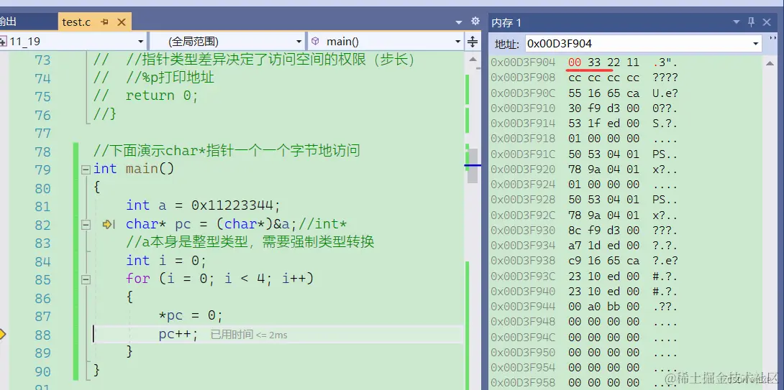Click the editor scrollbar up arrow
The height and width of the screenshot is (390, 784).
pos(473,59)
